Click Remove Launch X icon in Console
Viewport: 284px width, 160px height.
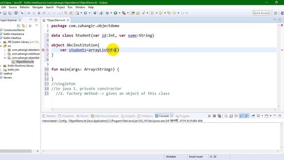tap(214, 116)
